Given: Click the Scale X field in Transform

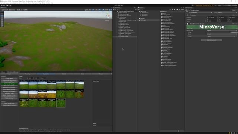Looking at the screenshot, I should (x=213, y=21).
